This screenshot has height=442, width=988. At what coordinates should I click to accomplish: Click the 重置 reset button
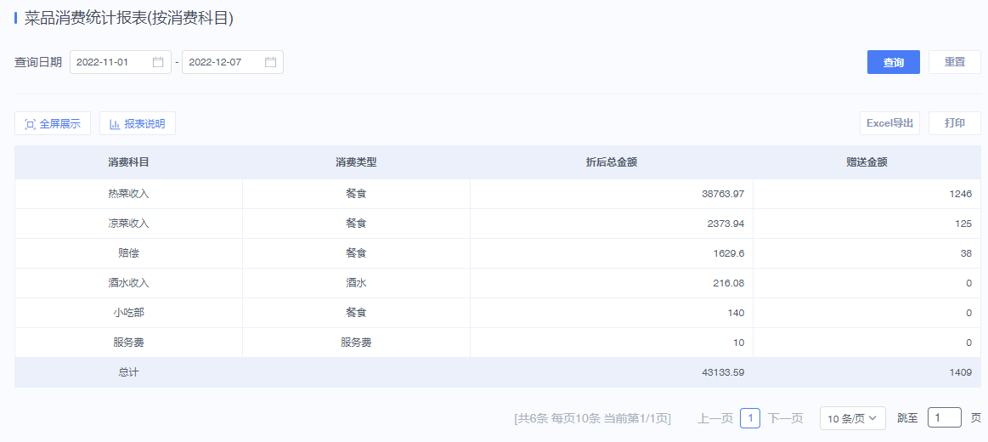tap(955, 62)
